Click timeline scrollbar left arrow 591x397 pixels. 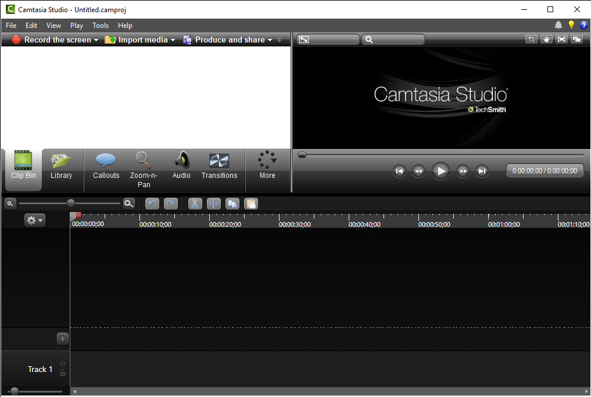[74, 392]
